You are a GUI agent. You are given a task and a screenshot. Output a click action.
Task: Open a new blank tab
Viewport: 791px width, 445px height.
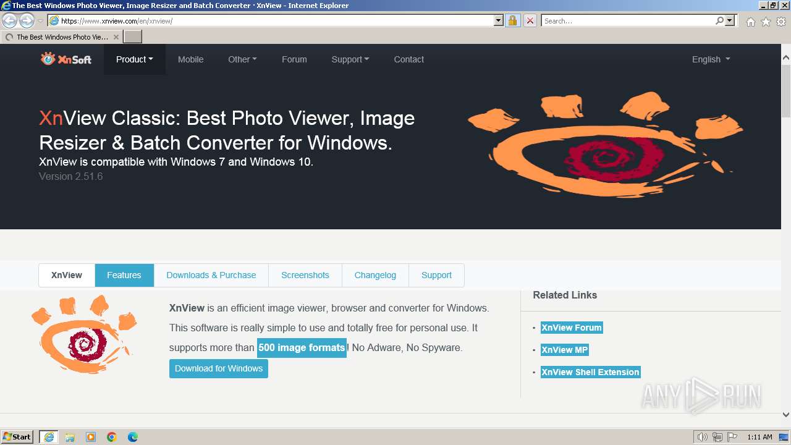tap(133, 37)
